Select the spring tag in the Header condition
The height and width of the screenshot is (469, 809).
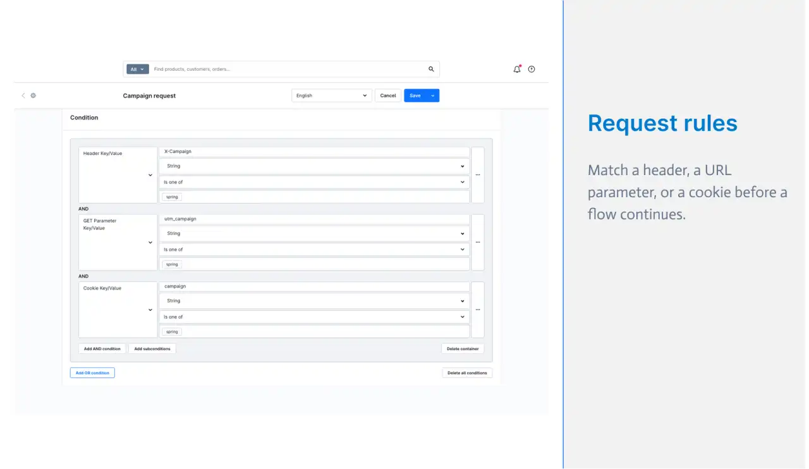[172, 197]
